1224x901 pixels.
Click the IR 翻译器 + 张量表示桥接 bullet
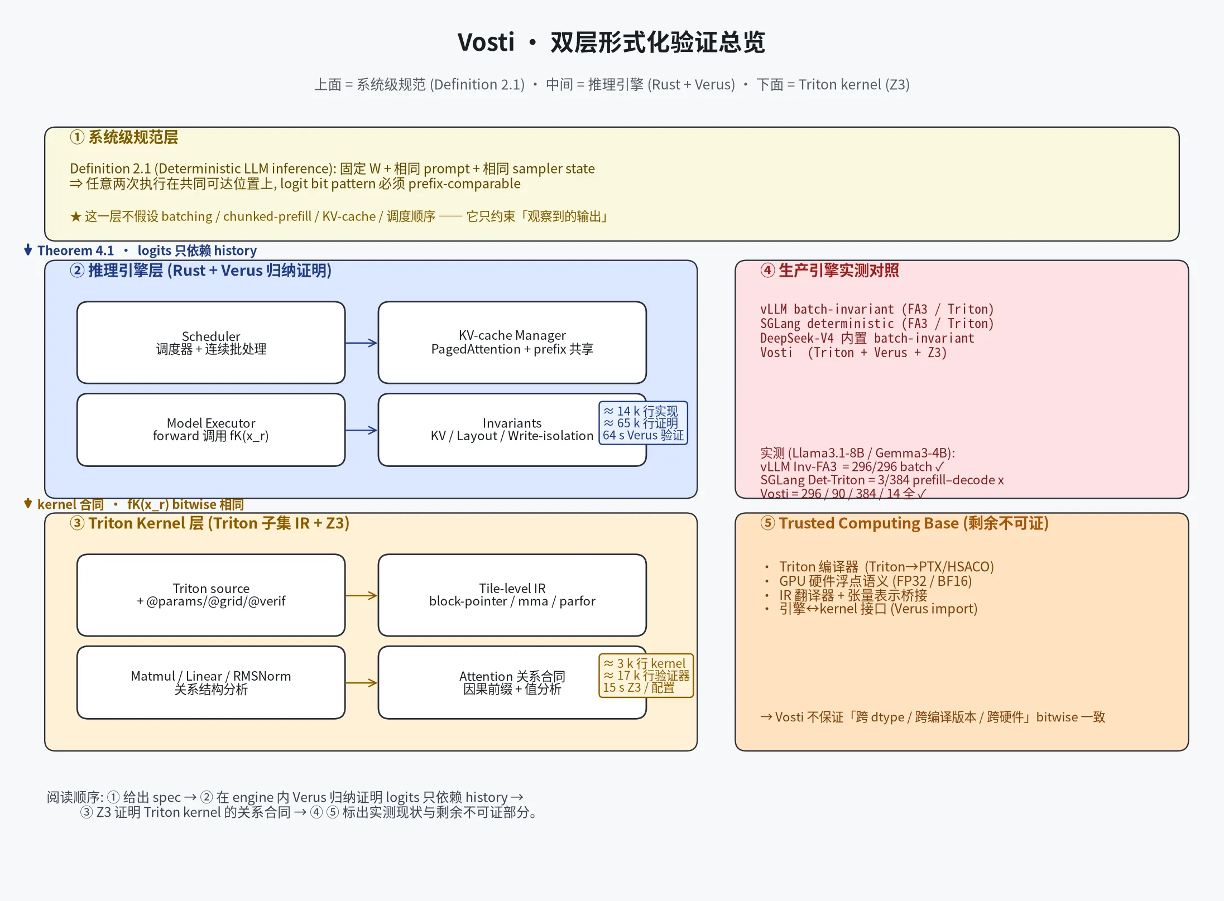point(846,596)
